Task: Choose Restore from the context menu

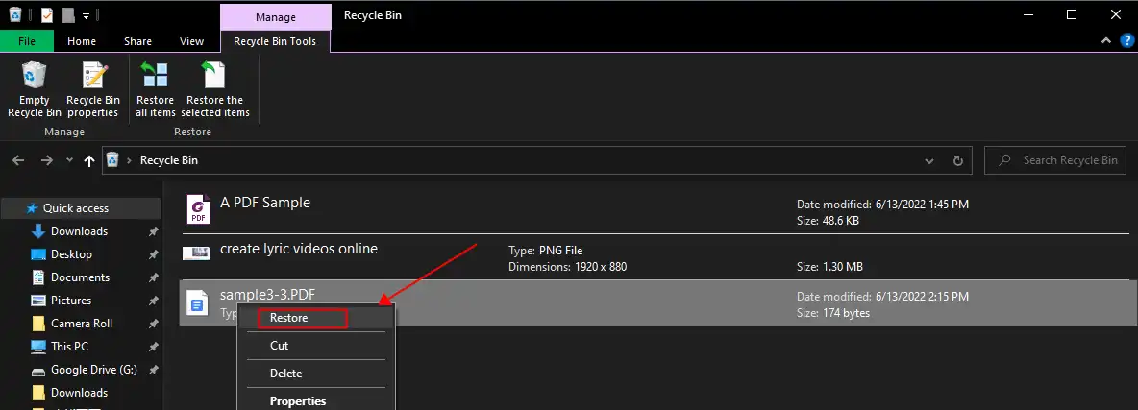Action: [x=288, y=318]
